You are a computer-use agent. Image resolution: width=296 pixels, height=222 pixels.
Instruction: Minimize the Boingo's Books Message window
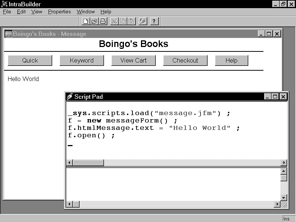point(261,34)
